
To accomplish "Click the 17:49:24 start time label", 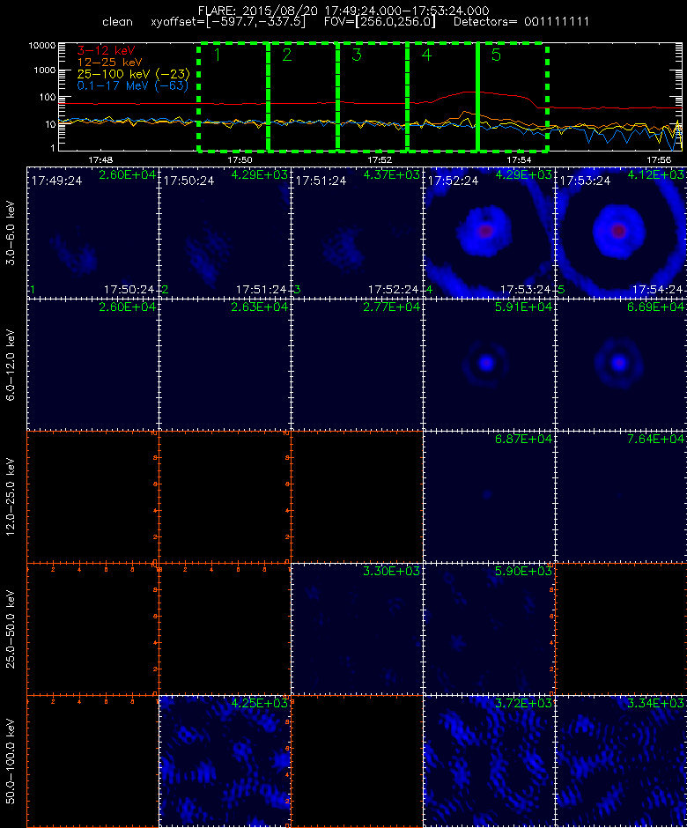I will (56, 181).
